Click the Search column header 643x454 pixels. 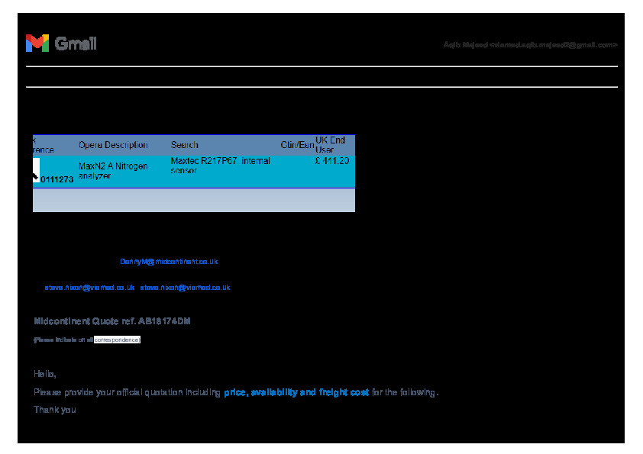click(184, 145)
